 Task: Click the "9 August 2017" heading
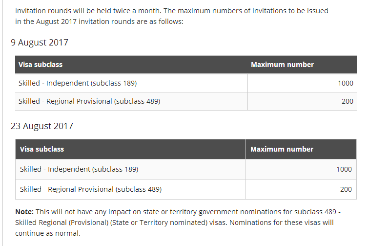tap(40, 43)
